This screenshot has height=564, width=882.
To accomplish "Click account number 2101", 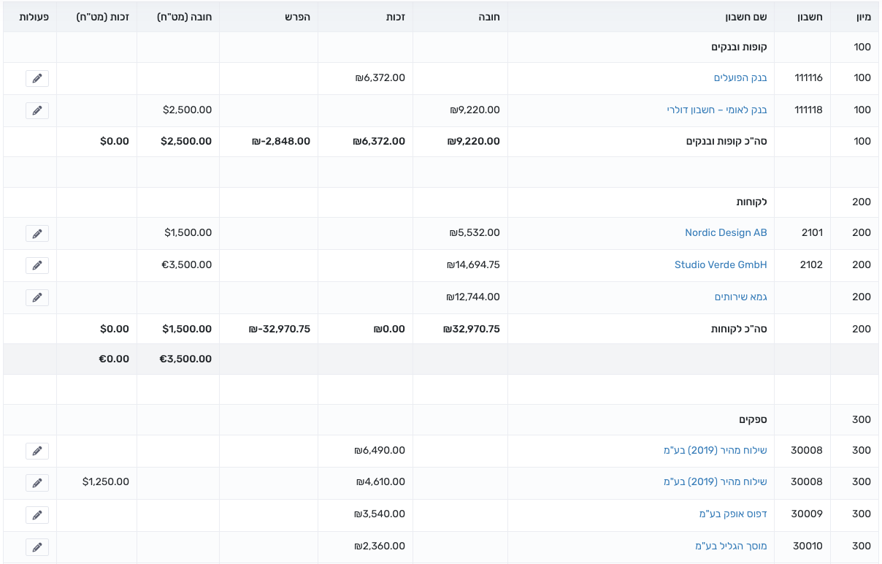I will pos(812,233).
